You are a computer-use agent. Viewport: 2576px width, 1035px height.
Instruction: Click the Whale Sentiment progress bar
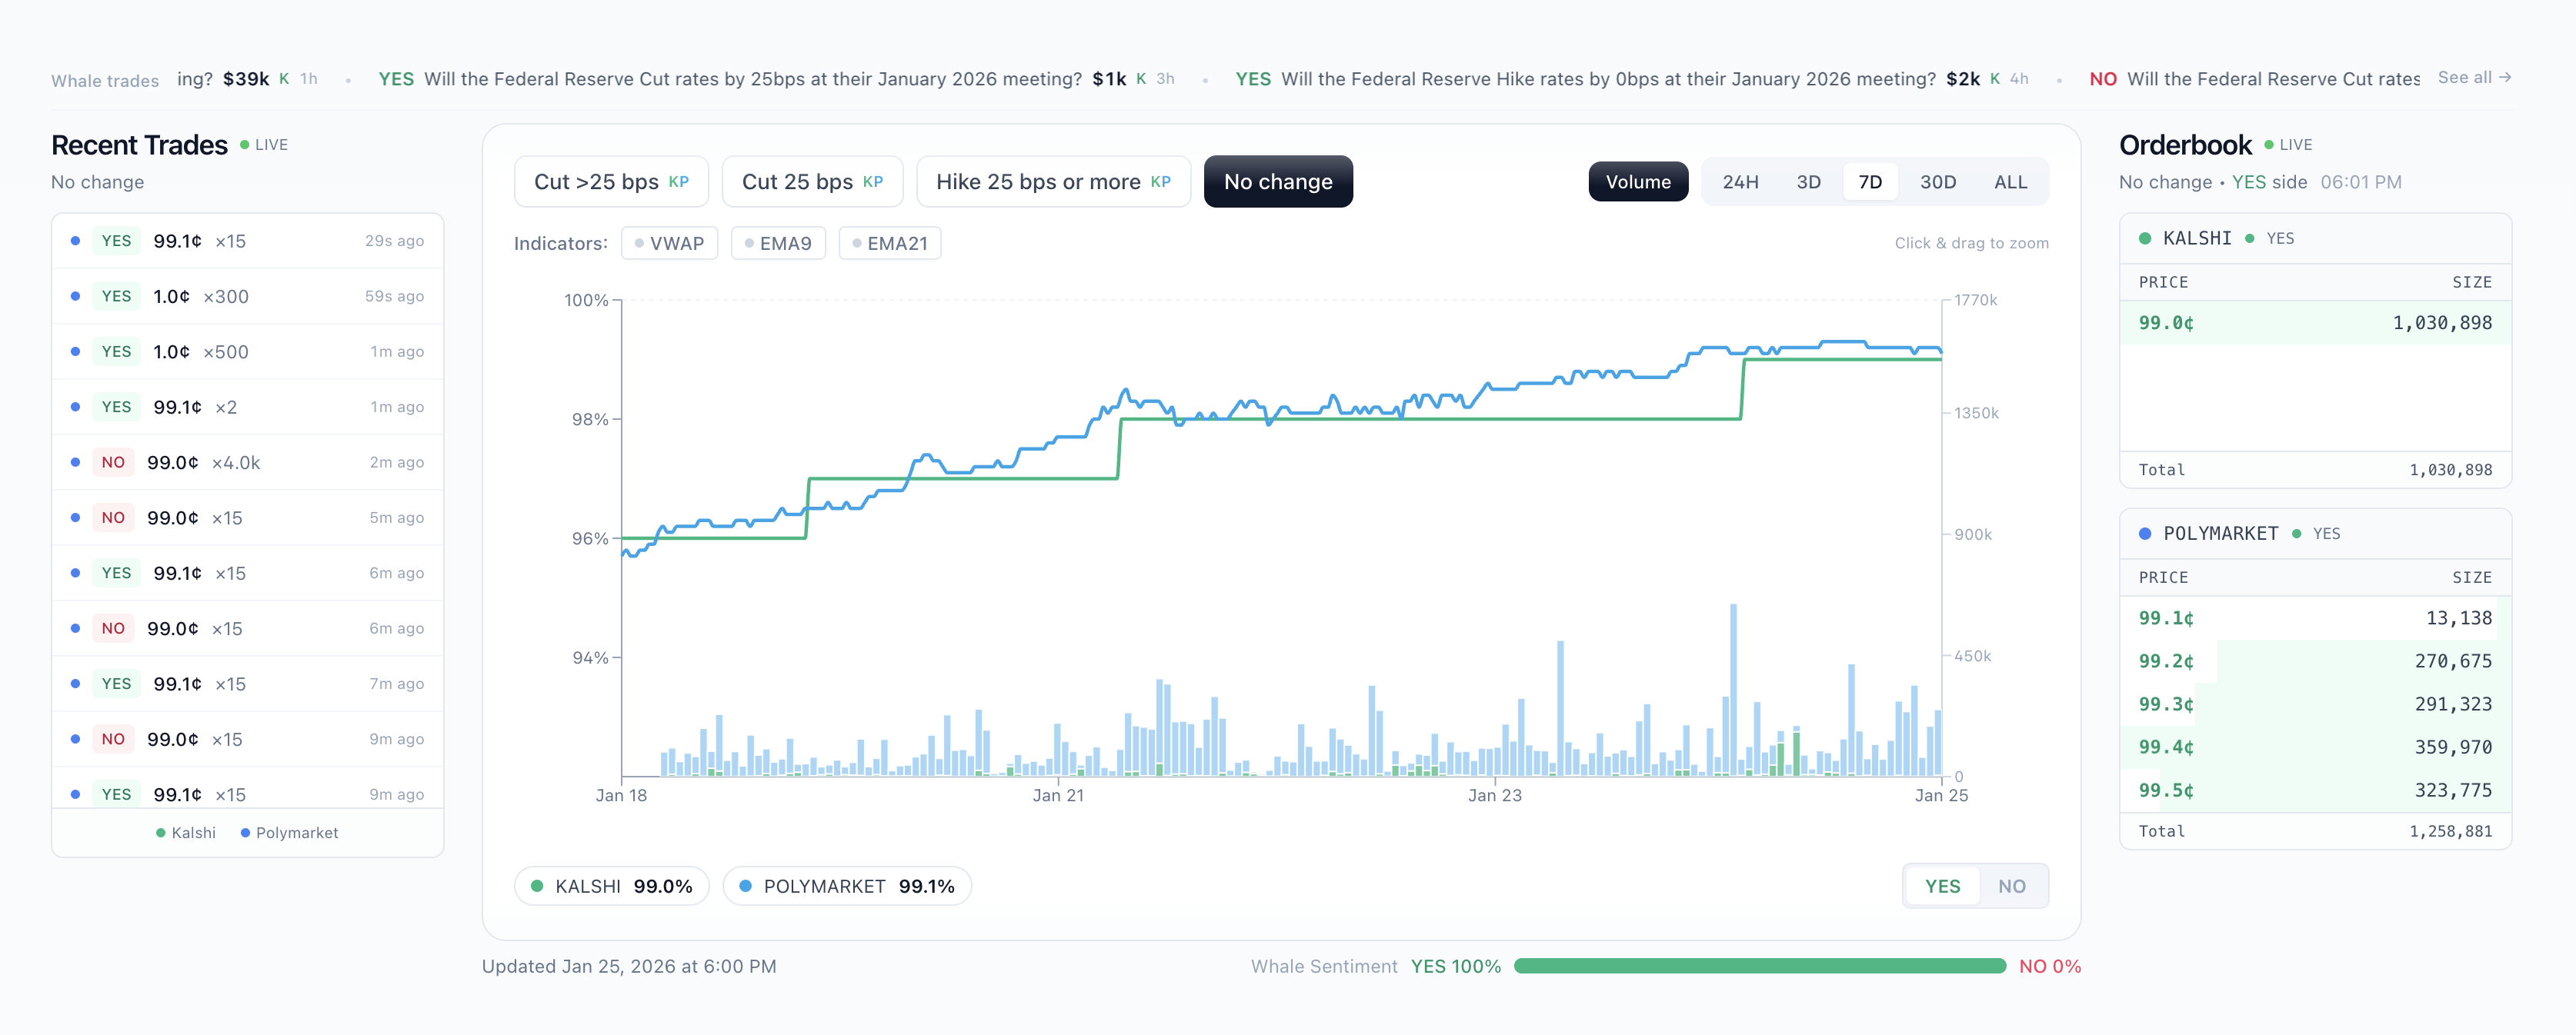(x=1759, y=966)
